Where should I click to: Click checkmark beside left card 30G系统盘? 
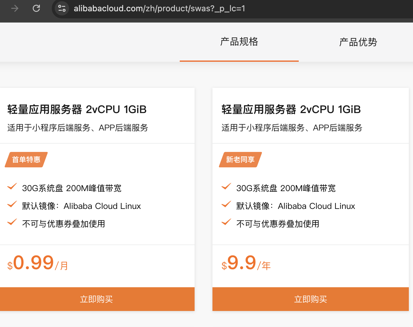(12, 186)
